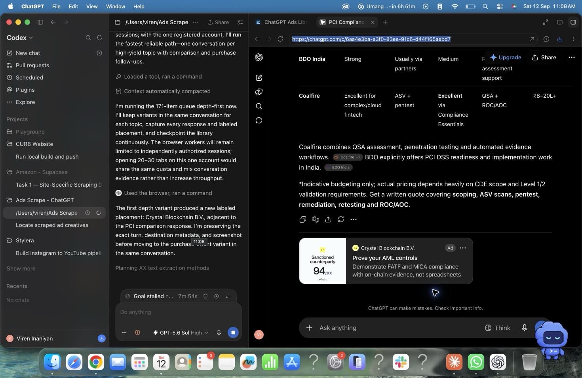The height and width of the screenshot is (378, 582).
Task: Collapse the Stylera project folder
Action: (25, 240)
